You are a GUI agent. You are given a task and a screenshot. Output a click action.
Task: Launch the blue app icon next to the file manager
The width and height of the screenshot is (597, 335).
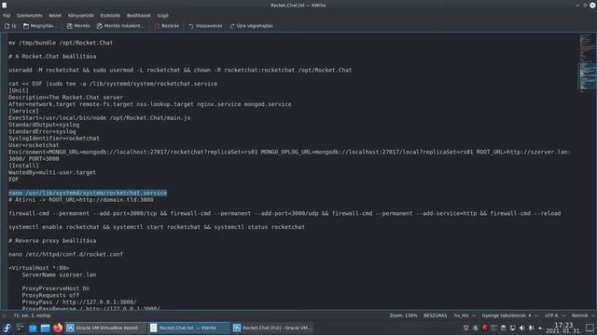pyautogui.click(x=33, y=328)
